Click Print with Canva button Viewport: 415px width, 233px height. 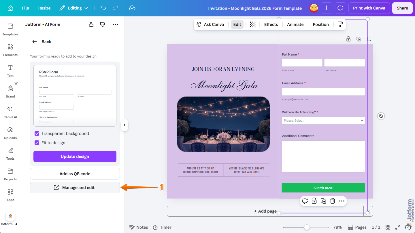(369, 8)
